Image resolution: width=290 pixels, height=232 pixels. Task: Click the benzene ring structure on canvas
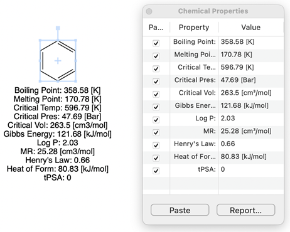click(x=58, y=61)
